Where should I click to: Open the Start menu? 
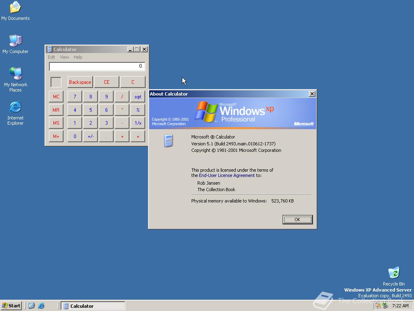pyautogui.click(x=11, y=306)
